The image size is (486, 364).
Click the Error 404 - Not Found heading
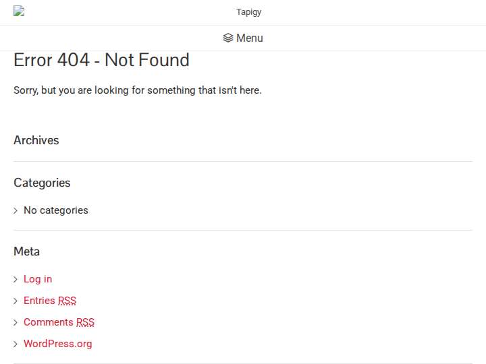click(x=101, y=60)
